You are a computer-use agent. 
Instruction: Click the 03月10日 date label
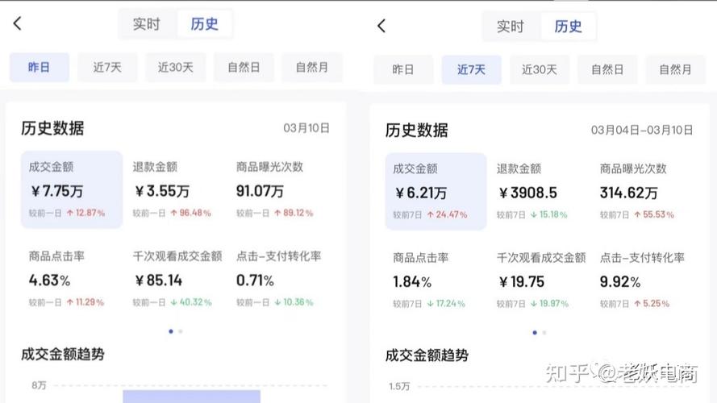tap(306, 128)
